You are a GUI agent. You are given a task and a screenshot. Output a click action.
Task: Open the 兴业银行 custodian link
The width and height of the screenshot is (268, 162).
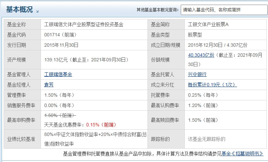197,74
